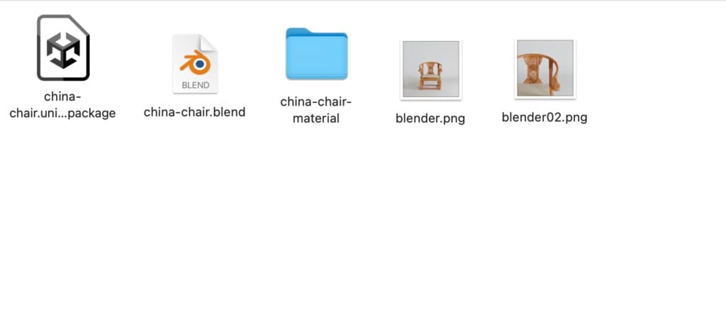Click the orange Blender logo on the file icon
The width and height of the screenshot is (726, 324).
point(196,62)
